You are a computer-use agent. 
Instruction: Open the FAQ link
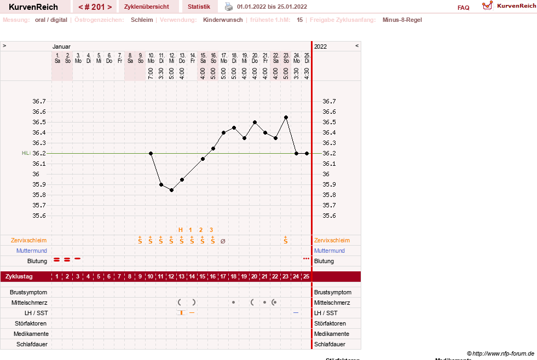[x=463, y=8]
